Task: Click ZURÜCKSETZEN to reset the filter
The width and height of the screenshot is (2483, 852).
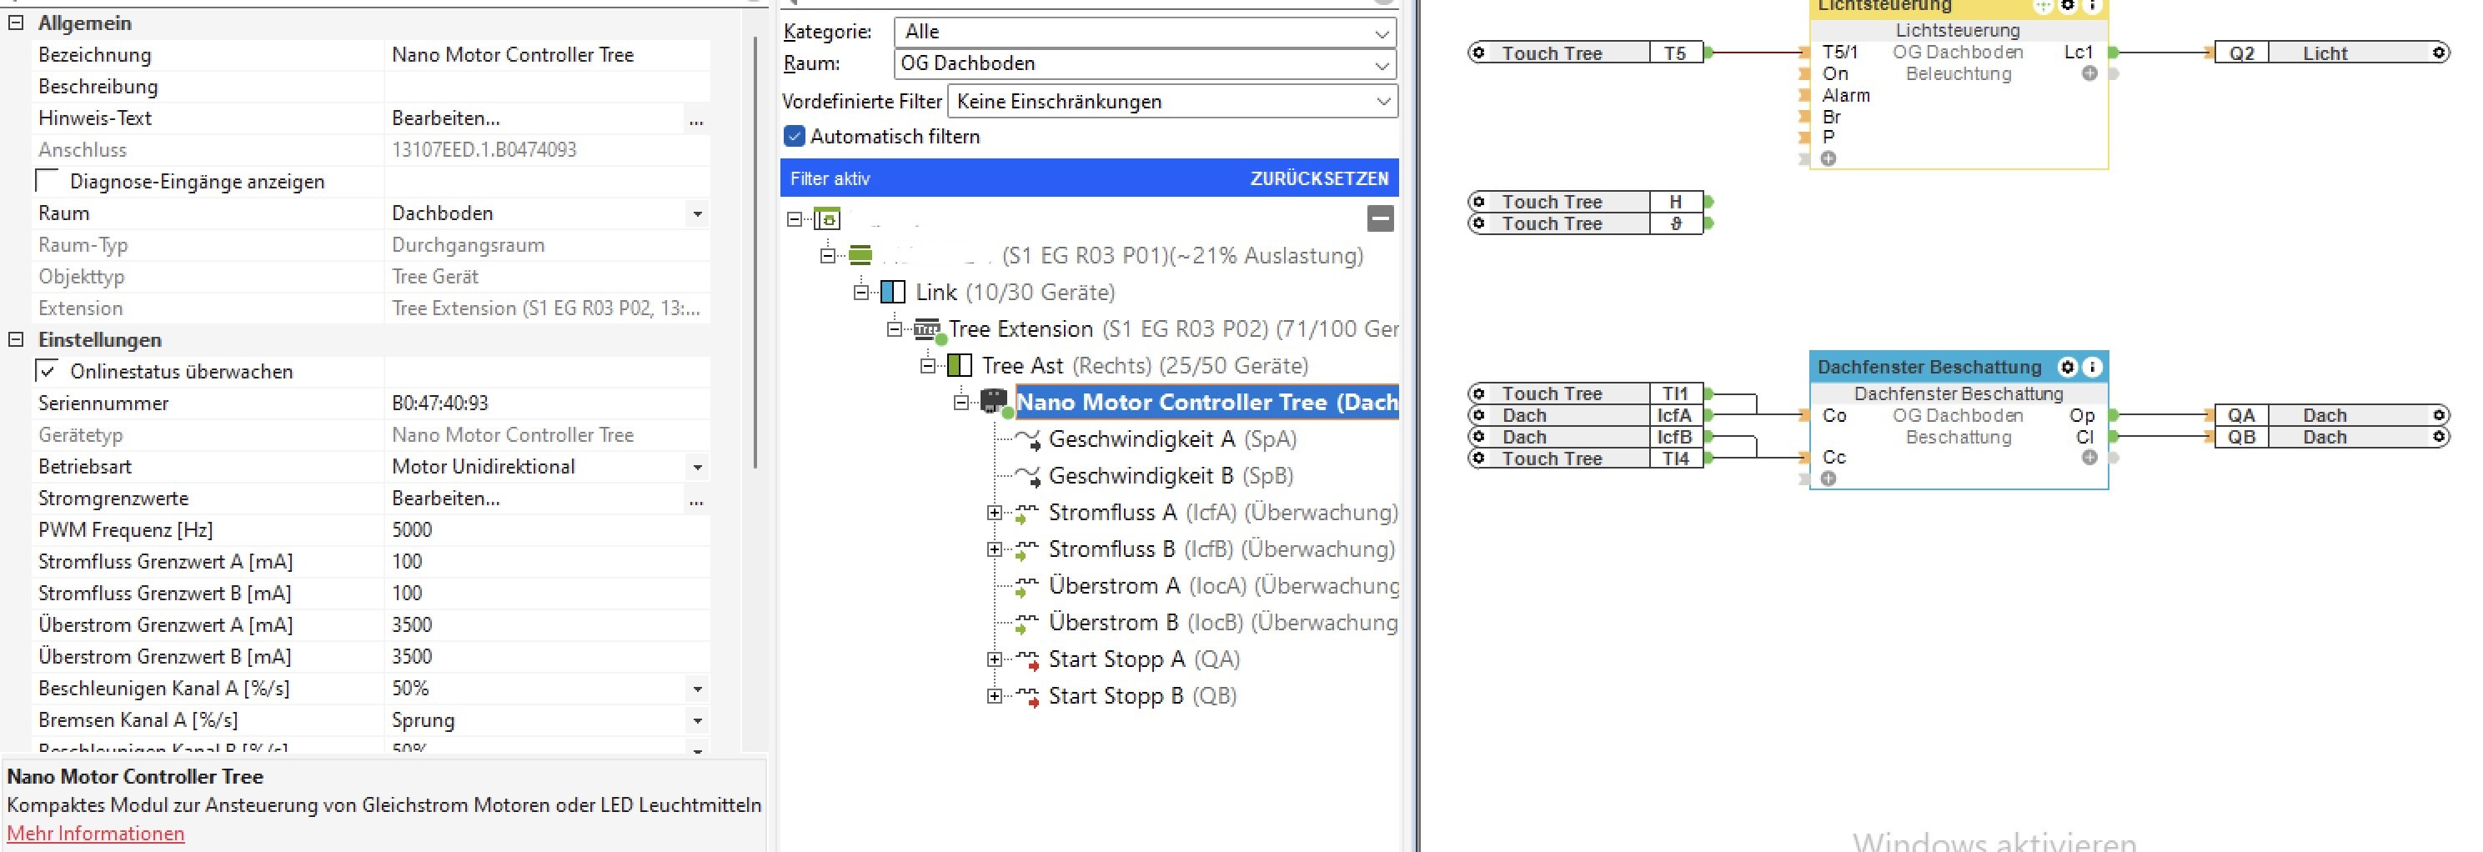Action: tap(1318, 178)
